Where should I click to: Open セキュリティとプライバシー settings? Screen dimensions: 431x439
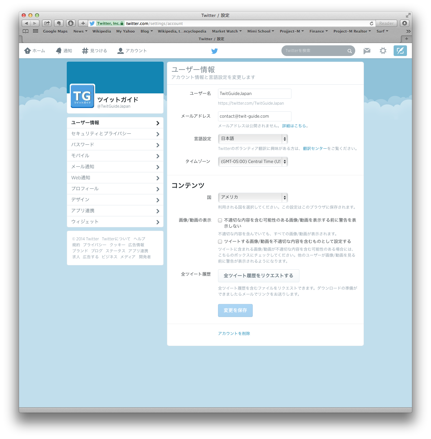(115, 134)
